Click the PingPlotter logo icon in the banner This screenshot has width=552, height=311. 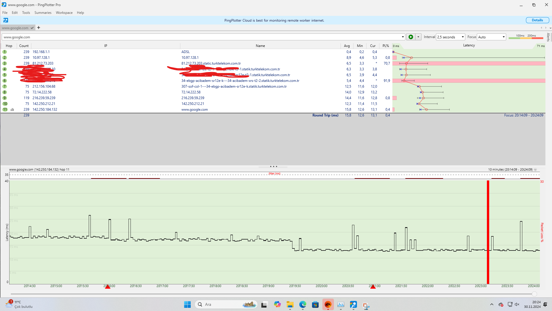coord(6,20)
